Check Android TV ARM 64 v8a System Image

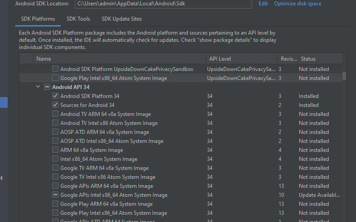(55, 114)
